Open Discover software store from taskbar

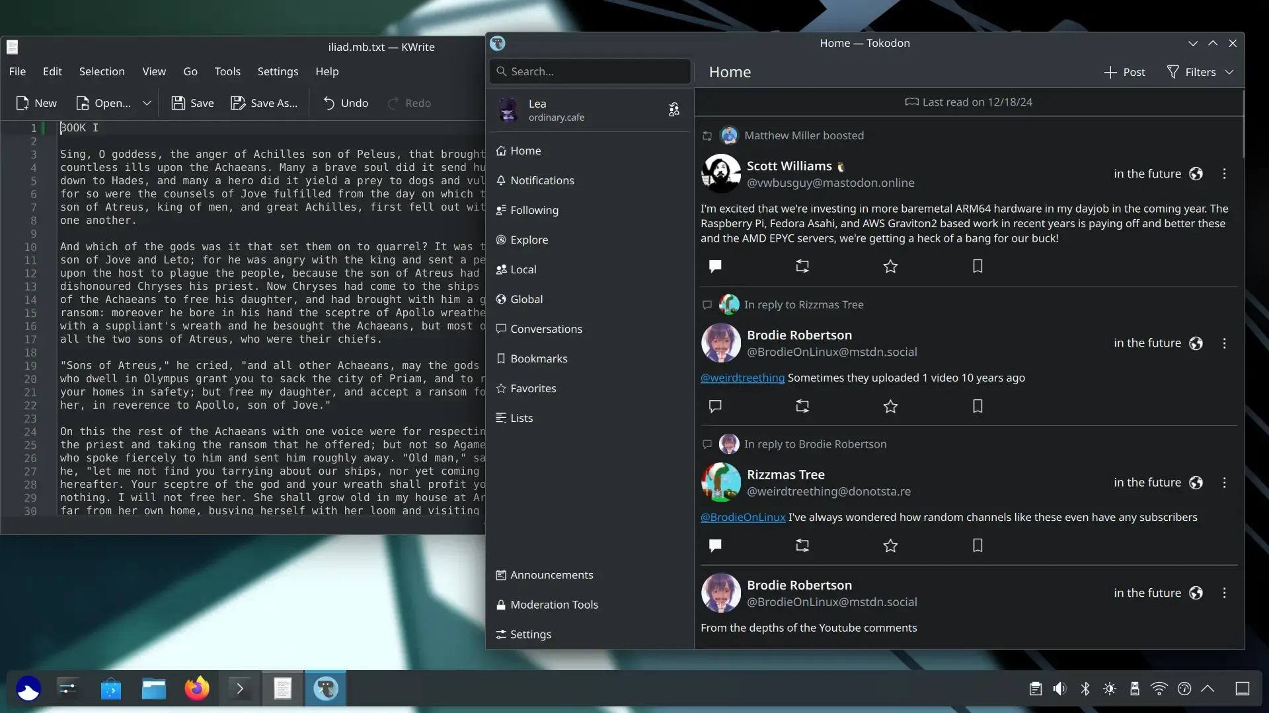(x=111, y=689)
